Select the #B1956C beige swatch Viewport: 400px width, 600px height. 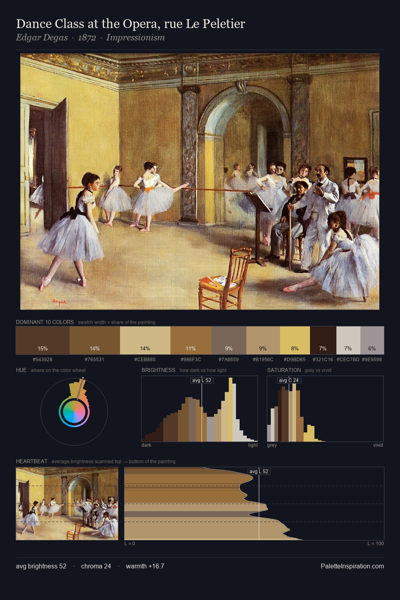coord(263,340)
